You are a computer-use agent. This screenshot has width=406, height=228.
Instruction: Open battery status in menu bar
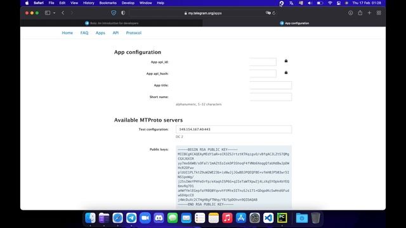tap(320, 3)
